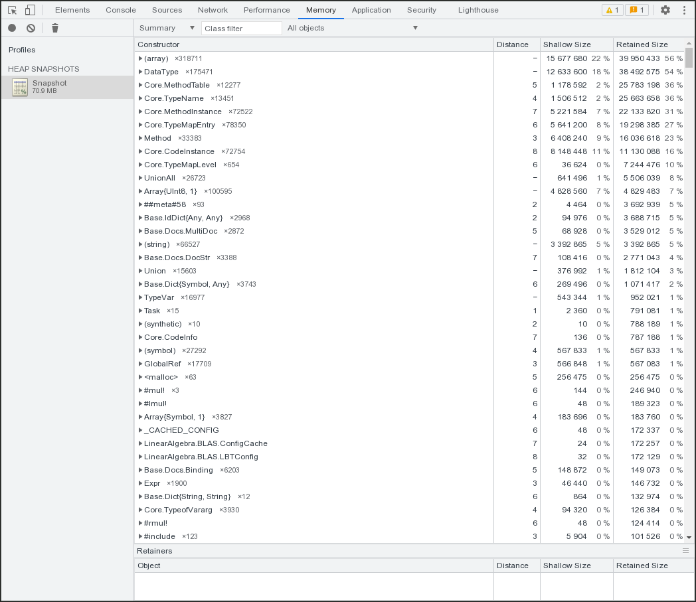
Task: Toggle the device toolbar icon
Action: tap(29, 10)
